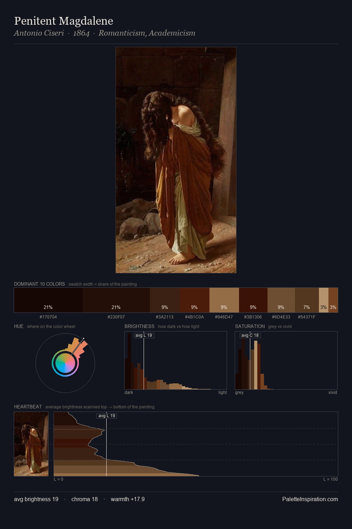Click the "#3B1306" hex code label
Screen dimensions: 352x529
point(253,317)
